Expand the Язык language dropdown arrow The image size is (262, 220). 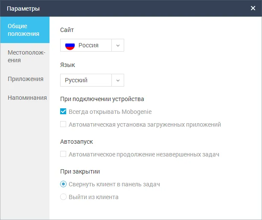coord(118,80)
